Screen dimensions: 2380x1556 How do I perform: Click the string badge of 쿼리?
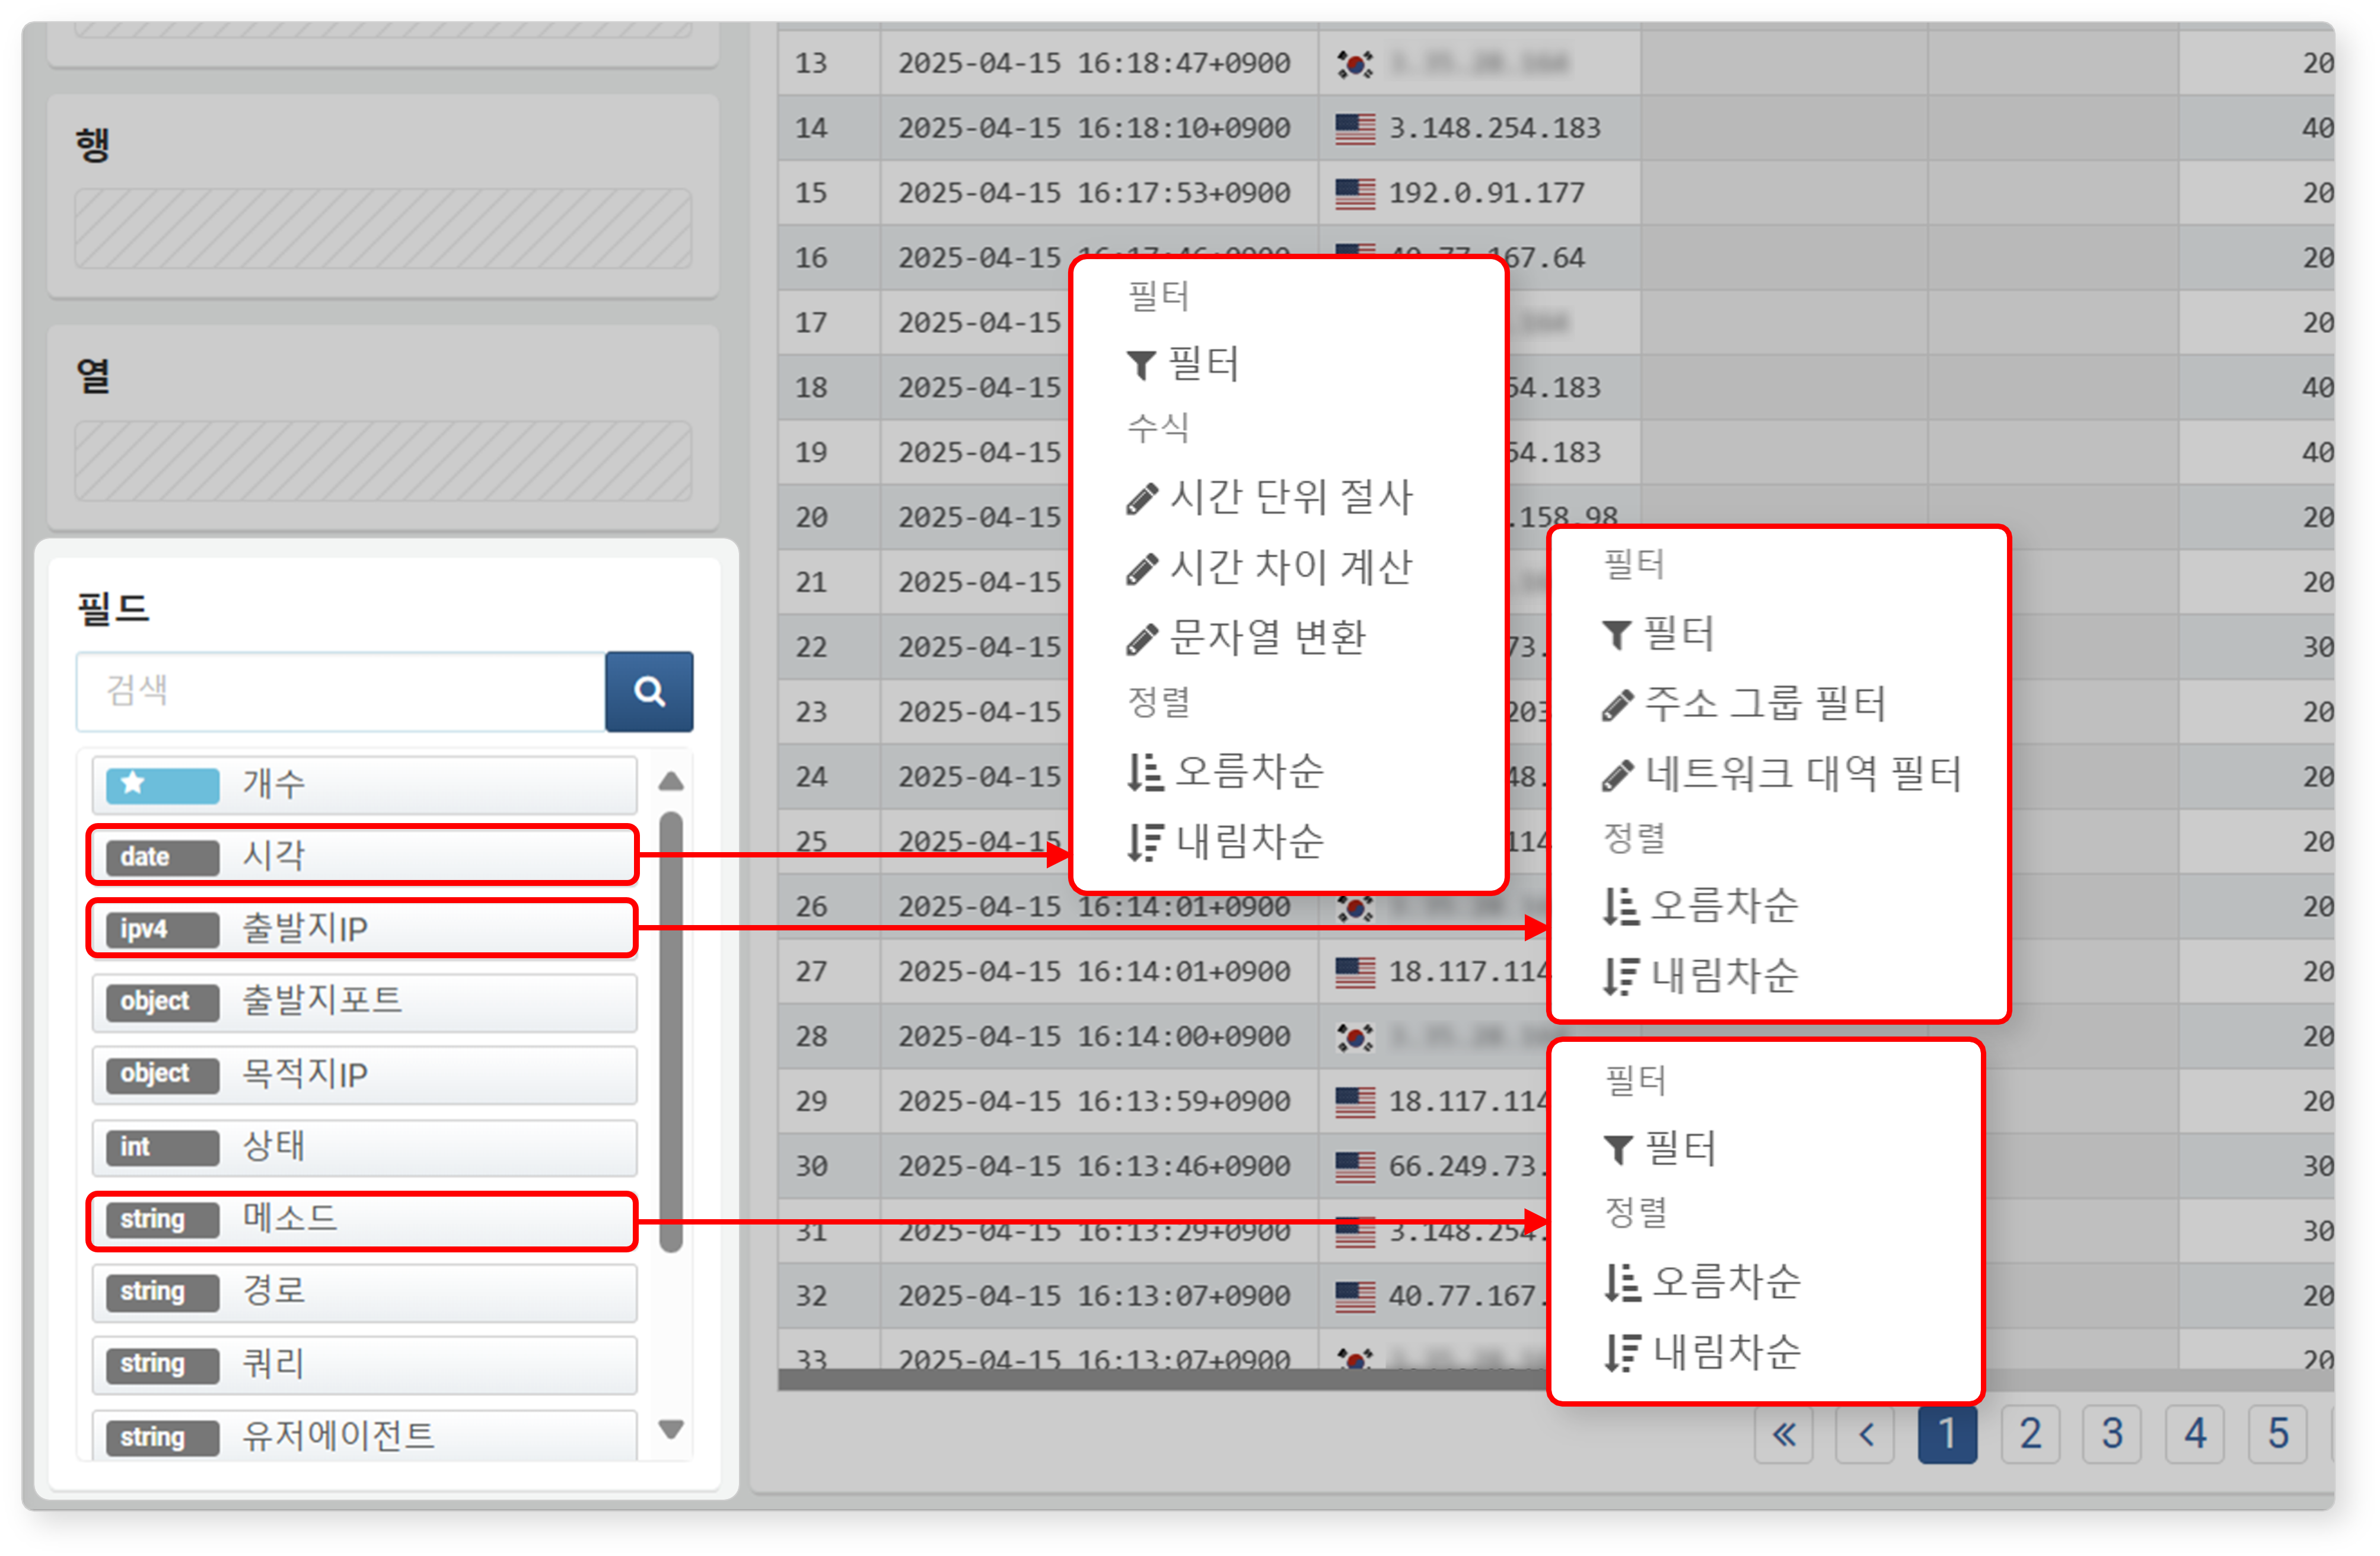click(x=162, y=1364)
